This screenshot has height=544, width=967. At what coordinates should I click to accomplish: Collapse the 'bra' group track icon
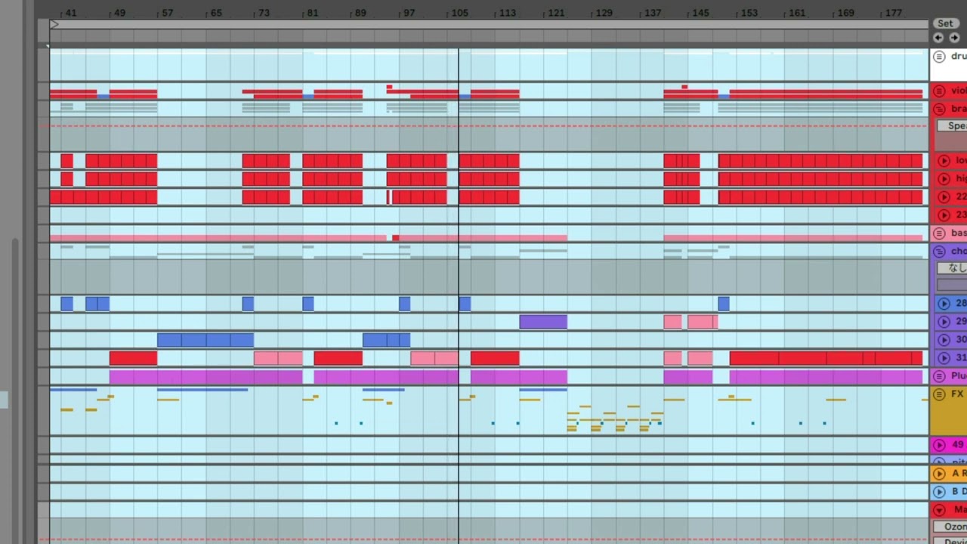(939, 109)
